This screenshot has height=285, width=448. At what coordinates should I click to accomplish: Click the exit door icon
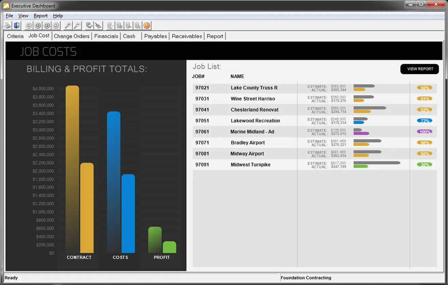[x=17, y=25]
